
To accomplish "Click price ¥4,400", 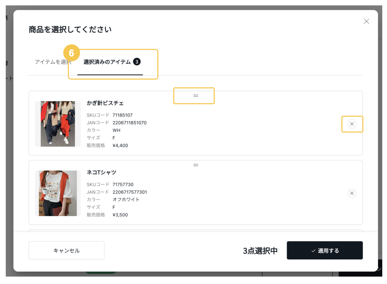I will click(x=120, y=145).
